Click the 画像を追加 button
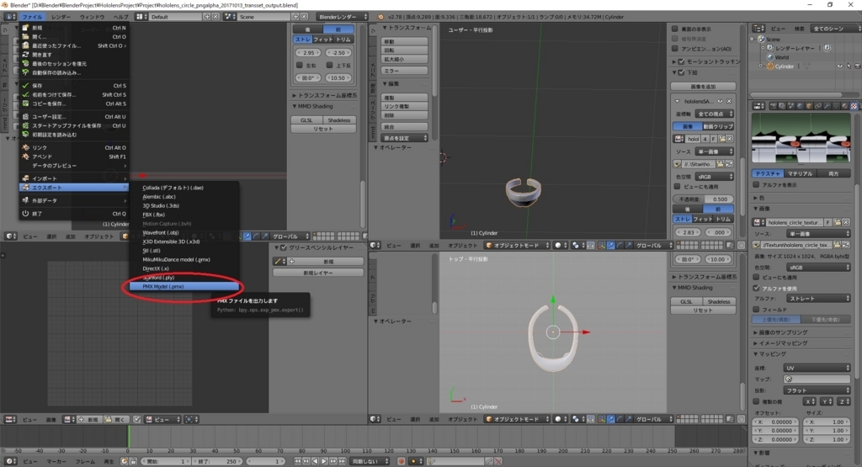Viewport: 862px width, 467px height. pos(703,87)
